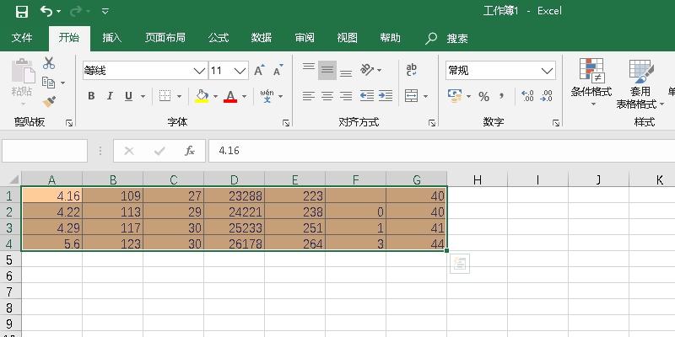Open the font size dropdown
Image resolution: width=675 pixels, height=337 pixels.
(x=240, y=71)
